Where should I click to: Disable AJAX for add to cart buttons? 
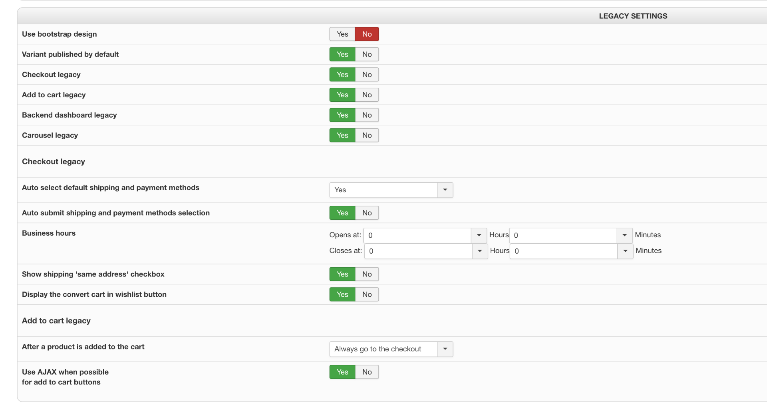[x=367, y=372]
